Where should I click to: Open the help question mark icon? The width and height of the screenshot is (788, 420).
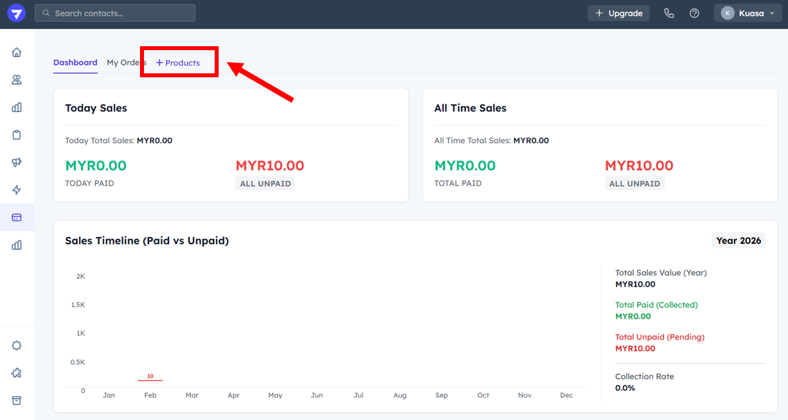(x=694, y=13)
